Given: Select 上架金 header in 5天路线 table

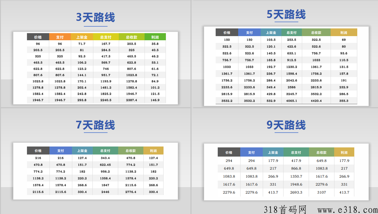Looking at the screenshot, I should (271, 33).
